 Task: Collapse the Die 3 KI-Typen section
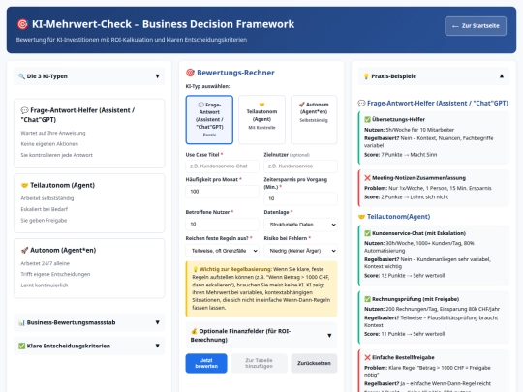(x=89, y=76)
